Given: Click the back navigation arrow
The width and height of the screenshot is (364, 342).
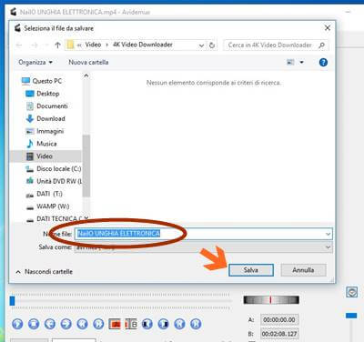Looking at the screenshot, I should click(19, 45).
